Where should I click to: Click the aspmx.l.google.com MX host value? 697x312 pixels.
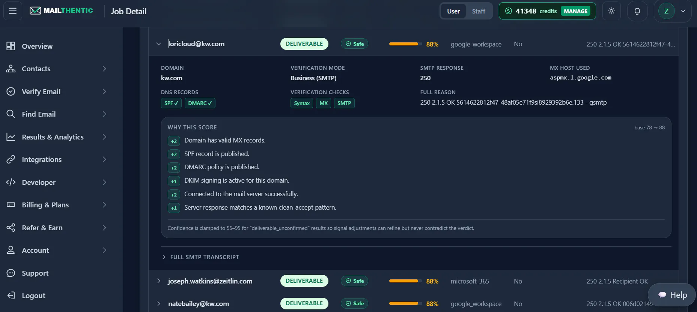581,78
